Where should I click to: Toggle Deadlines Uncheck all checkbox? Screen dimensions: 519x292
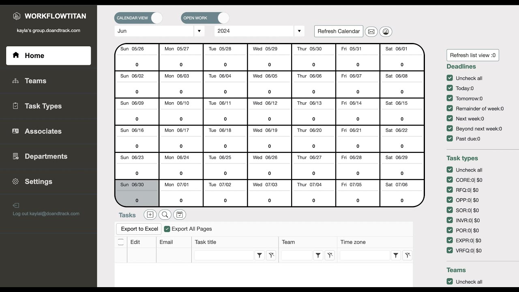pyautogui.click(x=450, y=78)
